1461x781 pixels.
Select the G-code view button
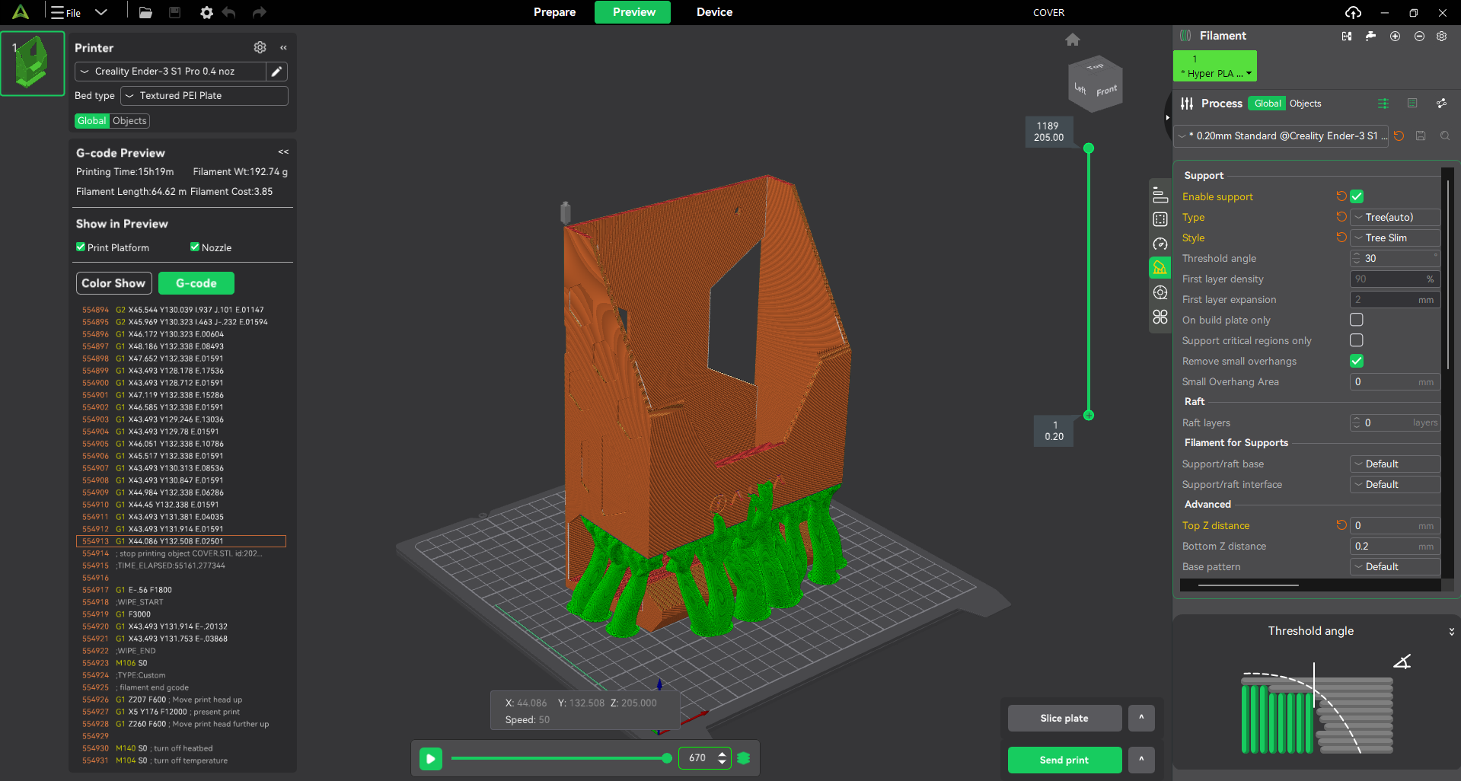click(x=196, y=283)
